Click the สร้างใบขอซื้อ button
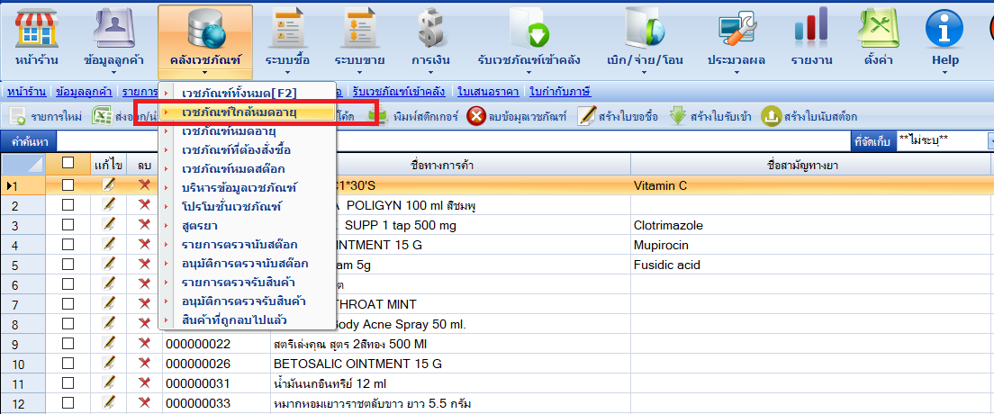Image resolution: width=994 pixels, height=414 pixels. tap(618, 116)
